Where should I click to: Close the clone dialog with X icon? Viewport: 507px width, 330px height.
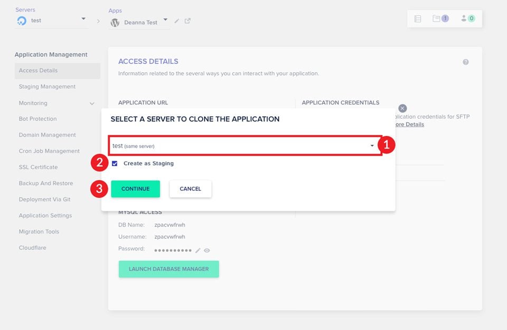pyautogui.click(x=402, y=109)
